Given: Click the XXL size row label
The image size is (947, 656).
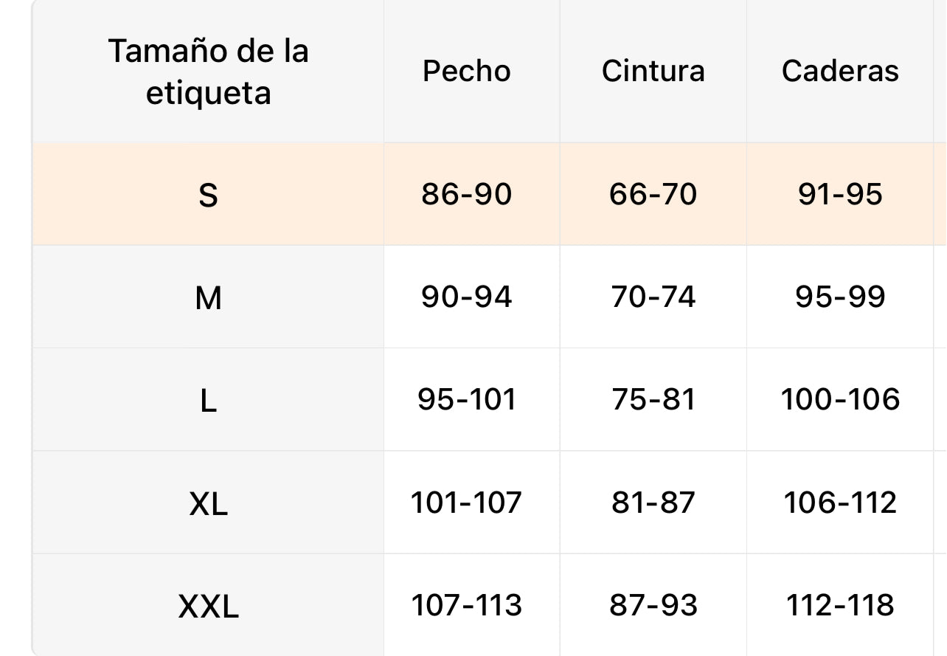Looking at the screenshot, I should pyautogui.click(x=208, y=607).
